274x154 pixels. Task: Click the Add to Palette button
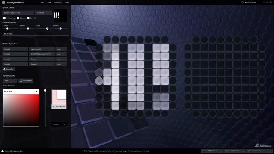tap(59, 107)
